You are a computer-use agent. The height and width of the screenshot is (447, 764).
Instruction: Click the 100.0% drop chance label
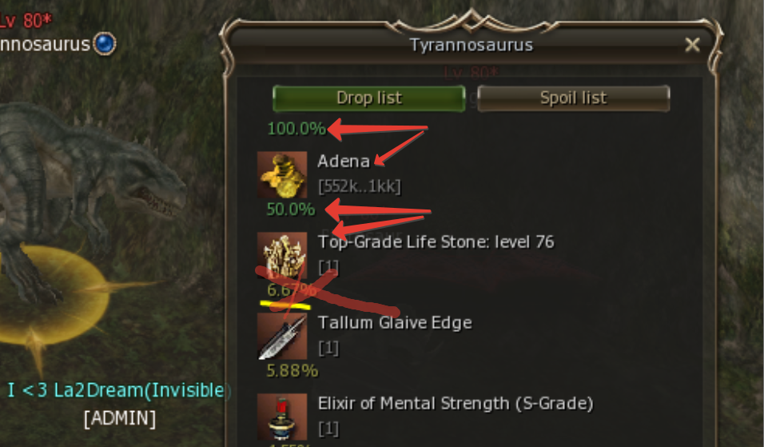pos(296,129)
